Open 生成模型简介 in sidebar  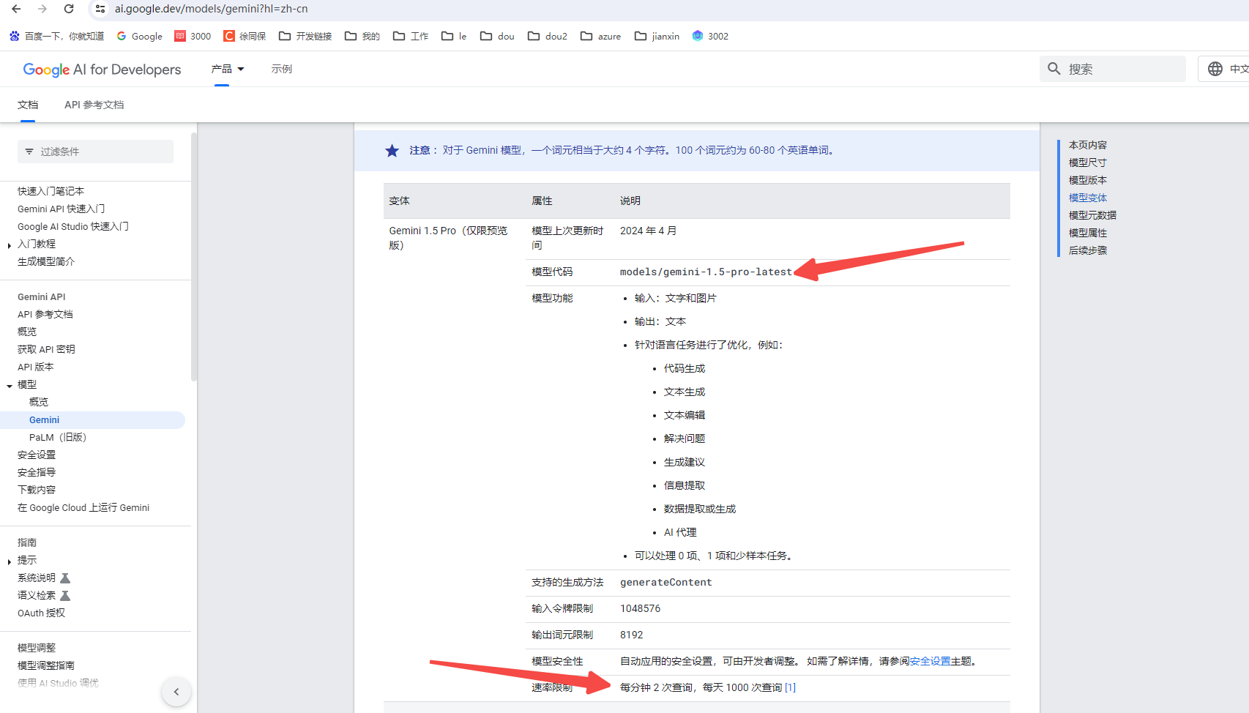click(x=46, y=261)
